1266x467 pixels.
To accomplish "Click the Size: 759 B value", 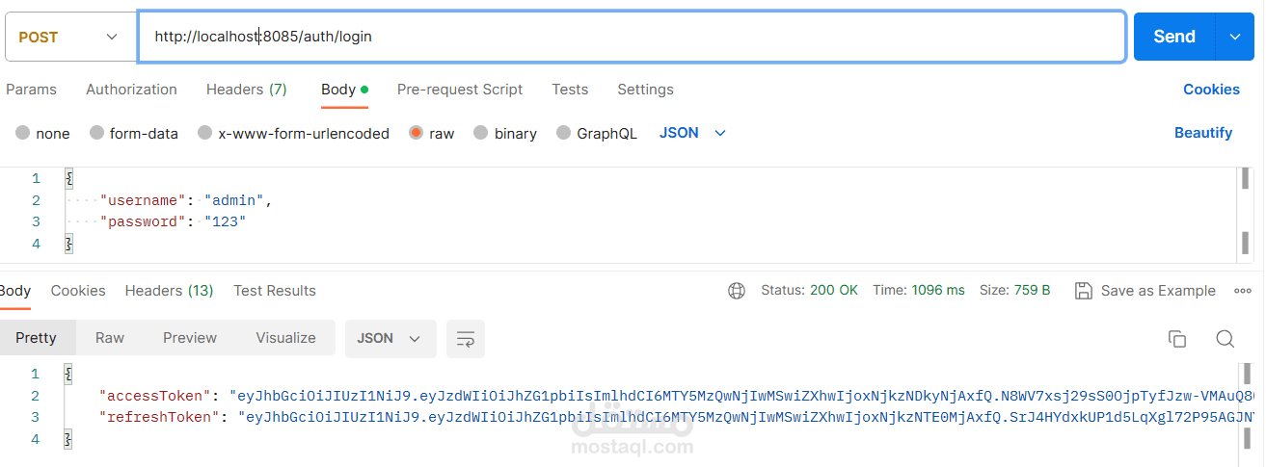I will pyautogui.click(x=1014, y=291).
